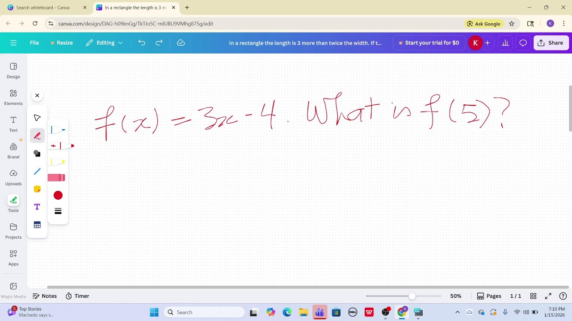The height and width of the screenshot is (321, 572).
Task: Pick the yellow highlighter
Action: point(58,161)
